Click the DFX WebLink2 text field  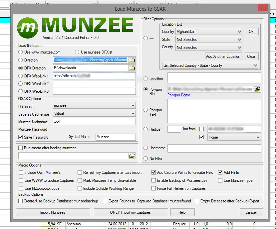point(94,84)
